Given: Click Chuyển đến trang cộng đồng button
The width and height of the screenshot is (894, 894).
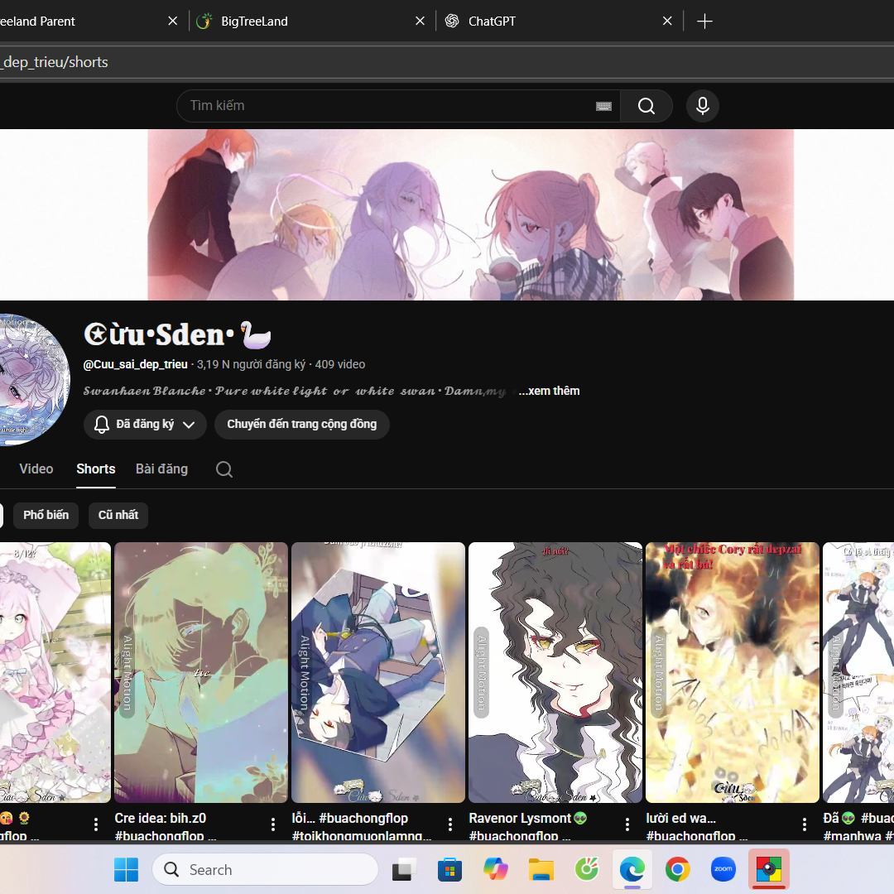Looking at the screenshot, I should point(302,425).
